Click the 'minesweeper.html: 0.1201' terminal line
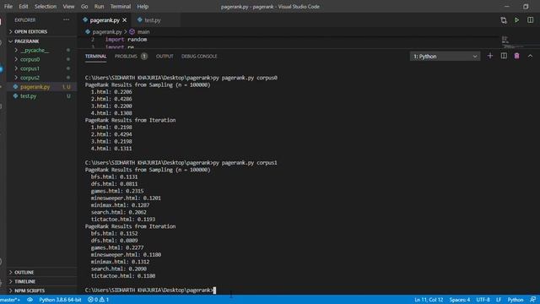 (126, 198)
